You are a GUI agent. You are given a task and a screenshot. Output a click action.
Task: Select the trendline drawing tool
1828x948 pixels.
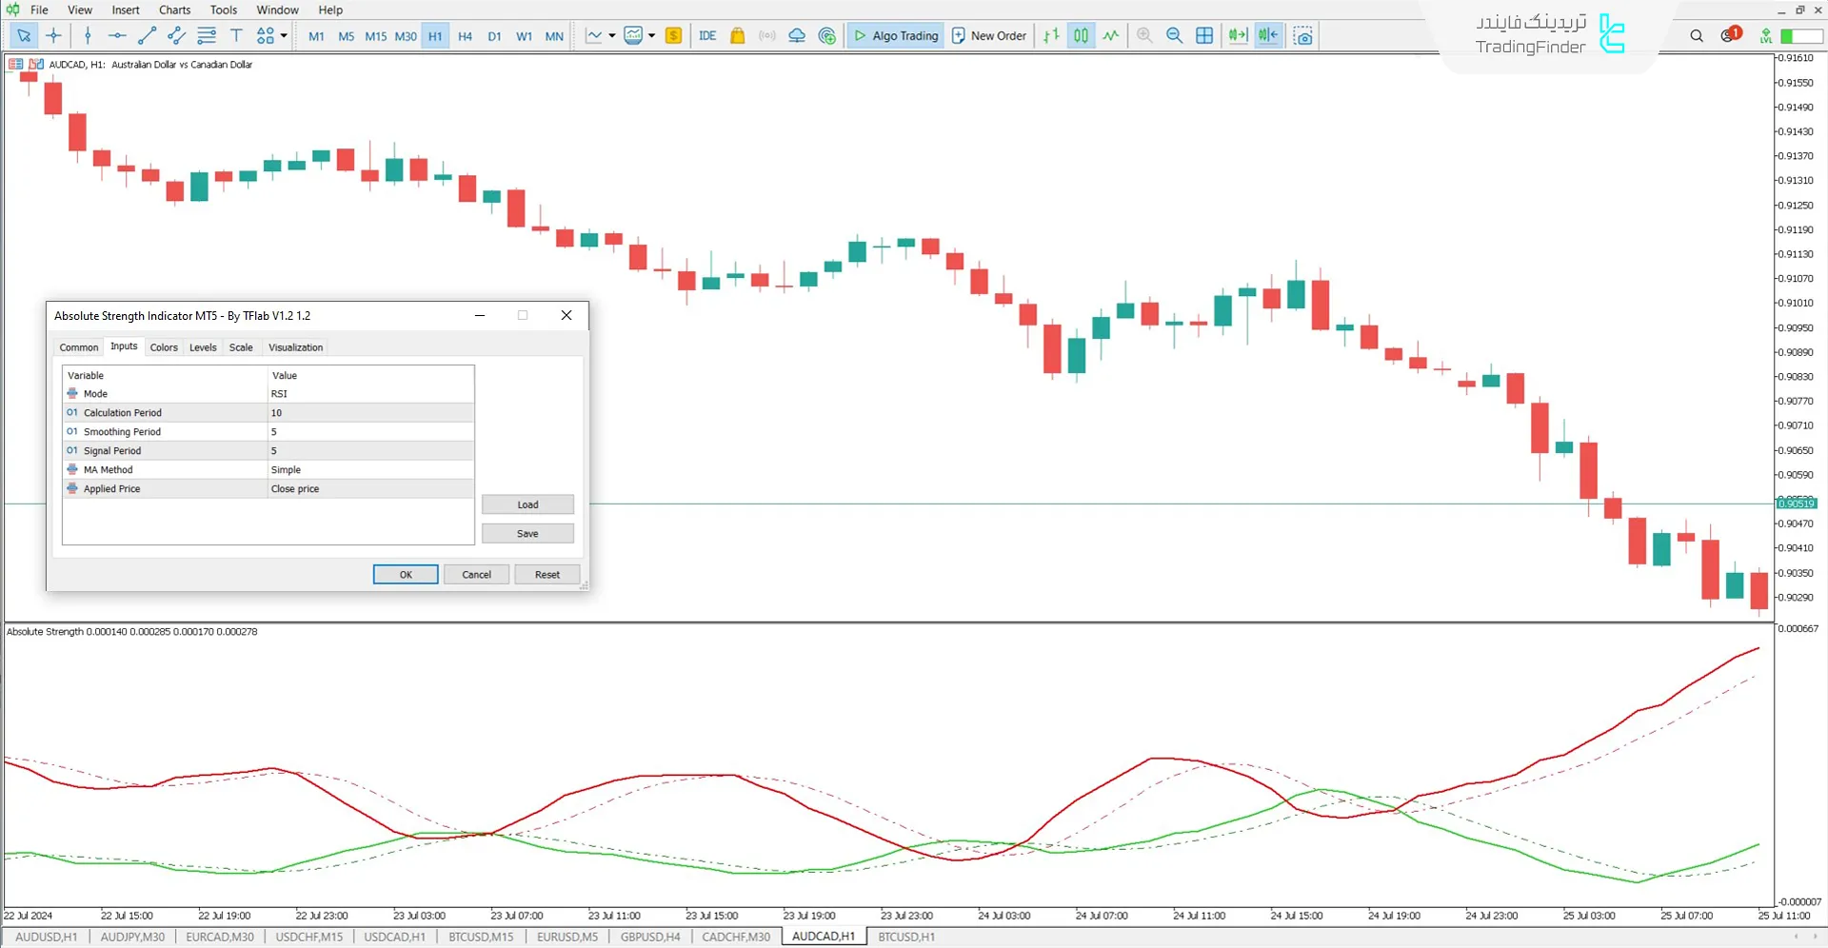pos(147,36)
